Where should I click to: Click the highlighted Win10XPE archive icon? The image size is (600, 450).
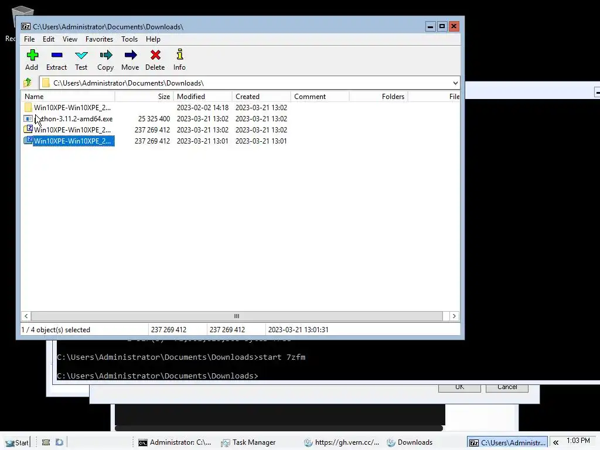click(28, 141)
